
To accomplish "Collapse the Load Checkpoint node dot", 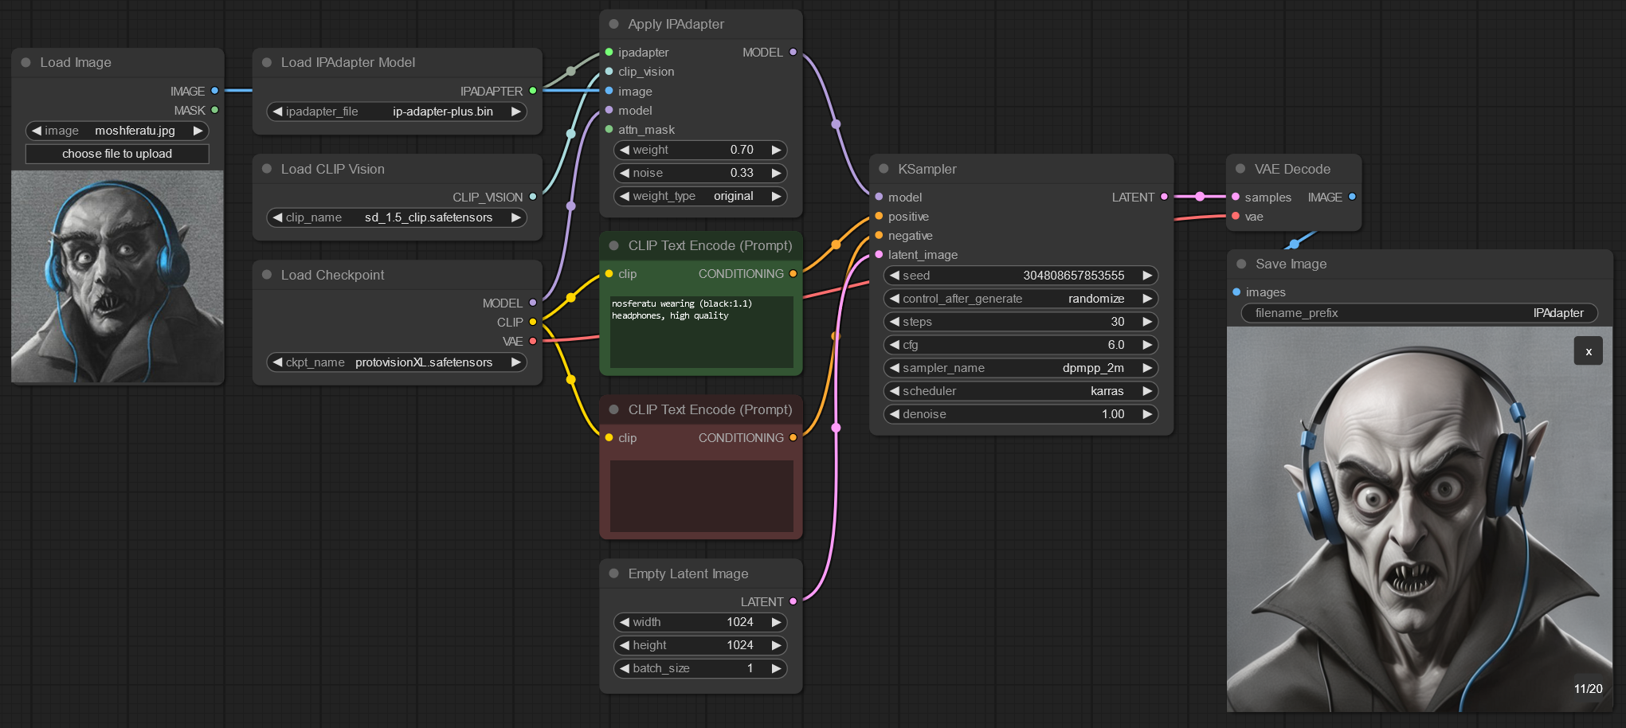I will 267,275.
